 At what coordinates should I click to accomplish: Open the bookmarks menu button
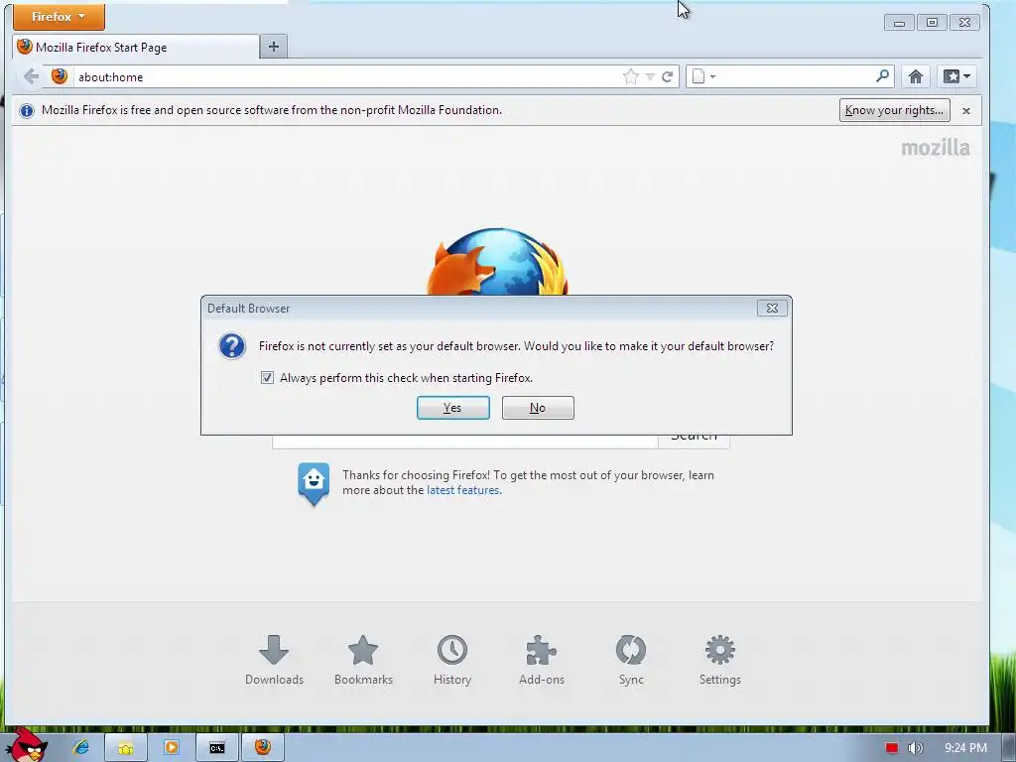(x=956, y=76)
